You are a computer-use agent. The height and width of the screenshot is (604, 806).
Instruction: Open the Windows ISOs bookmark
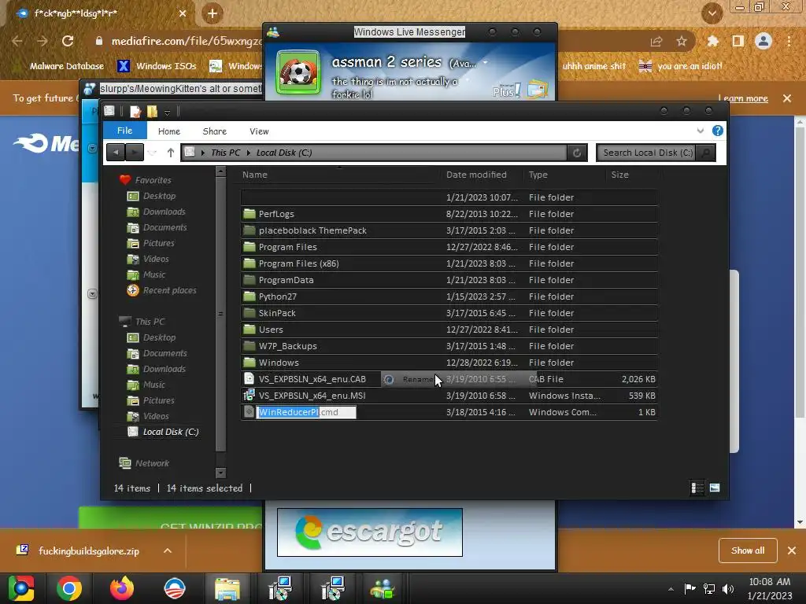pyautogui.click(x=157, y=66)
